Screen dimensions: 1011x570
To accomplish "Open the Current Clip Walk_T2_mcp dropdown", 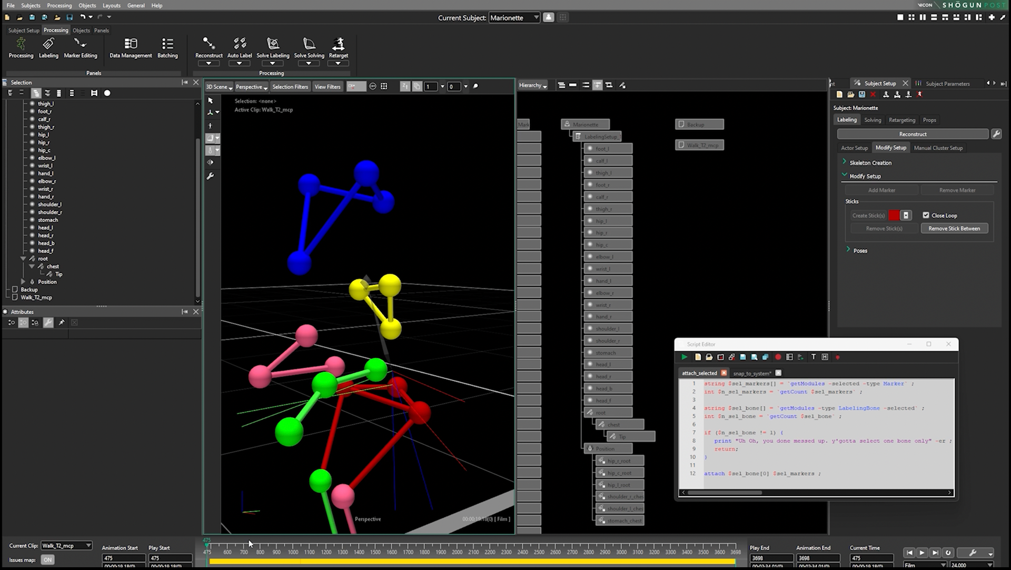I will [x=66, y=545].
